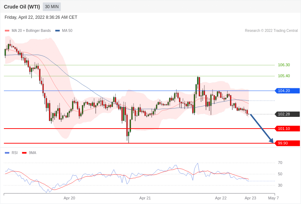This screenshot has width=301, height=204.
Task: Click the RSI legend swatch
Action: [x=7, y=153]
